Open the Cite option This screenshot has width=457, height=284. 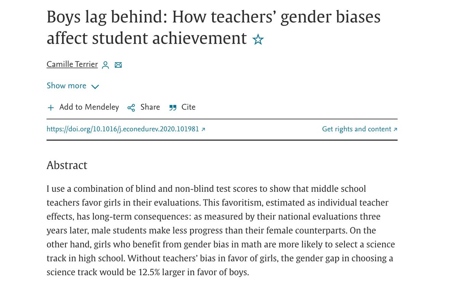pyautogui.click(x=188, y=107)
